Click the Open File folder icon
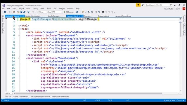The height and width of the screenshot is (105, 187). pyautogui.click(x=18, y=12)
